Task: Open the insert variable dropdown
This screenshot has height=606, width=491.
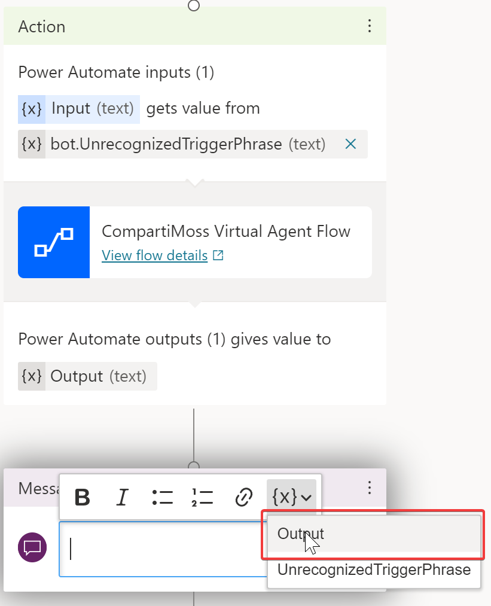Action: [291, 497]
